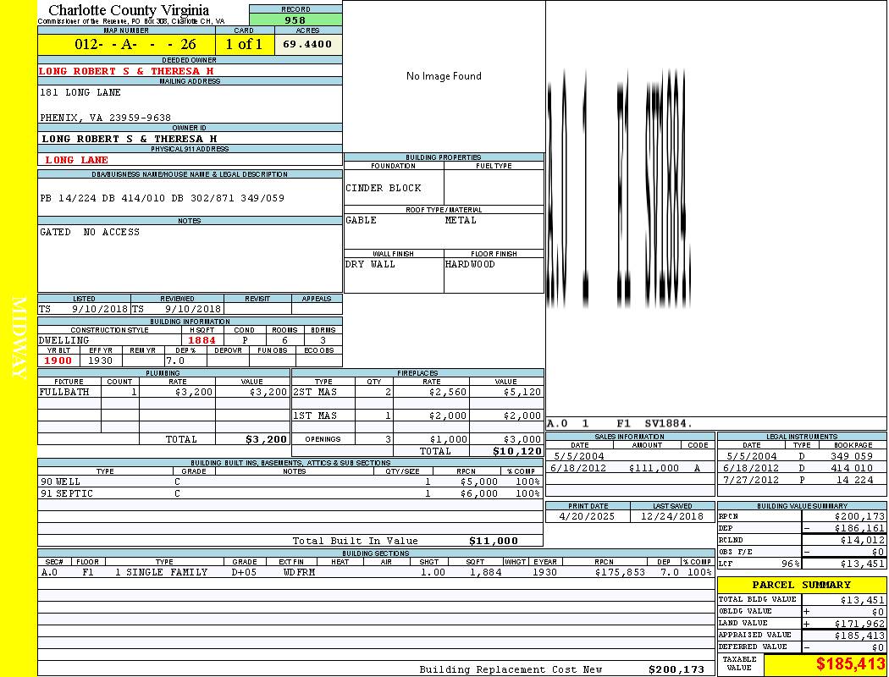Select the fireplace value $5,120
This screenshot has height=677, width=889.
coord(522,392)
